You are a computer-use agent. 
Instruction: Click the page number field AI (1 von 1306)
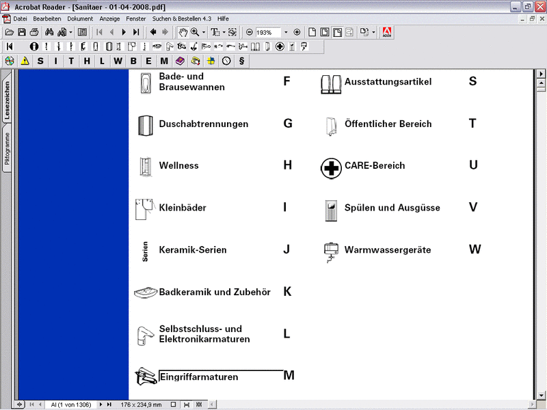[71, 405]
